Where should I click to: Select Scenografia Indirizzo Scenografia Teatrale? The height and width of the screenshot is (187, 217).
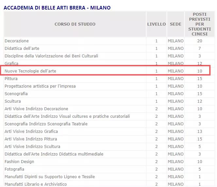[46, 124]
